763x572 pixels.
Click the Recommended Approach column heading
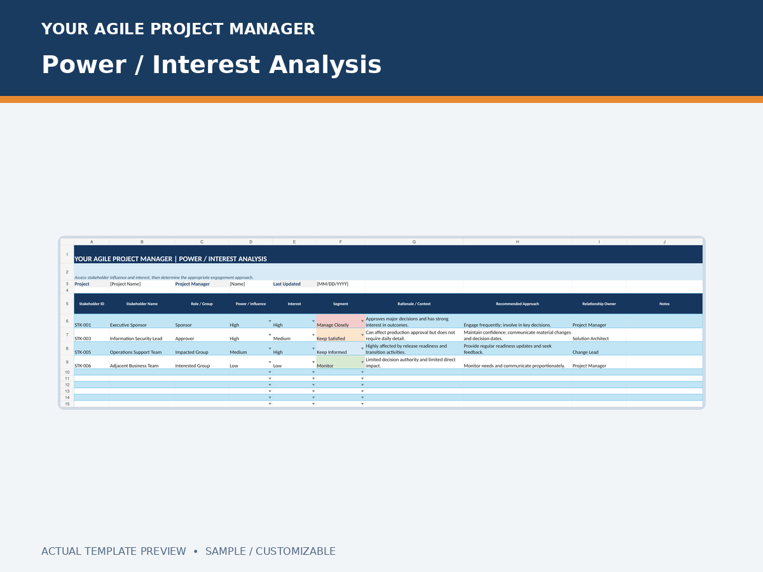click(518, 304)
